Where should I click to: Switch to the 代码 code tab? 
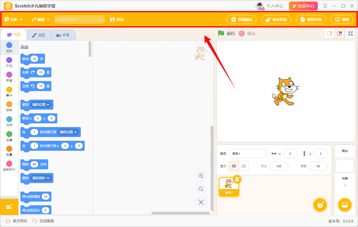click(13, 35)
